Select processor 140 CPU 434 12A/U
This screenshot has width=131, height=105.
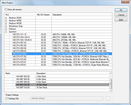[x=21, y=37]
